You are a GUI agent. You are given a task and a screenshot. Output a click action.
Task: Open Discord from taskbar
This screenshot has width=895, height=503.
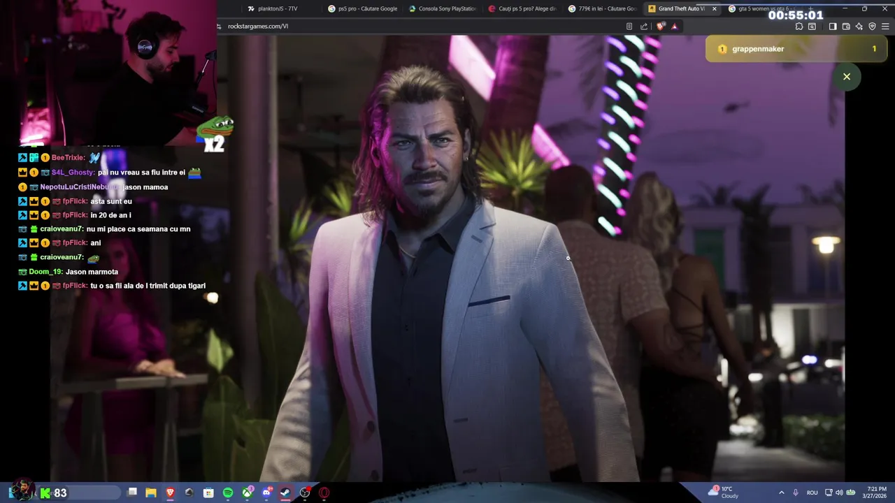[x=266, y=493]
